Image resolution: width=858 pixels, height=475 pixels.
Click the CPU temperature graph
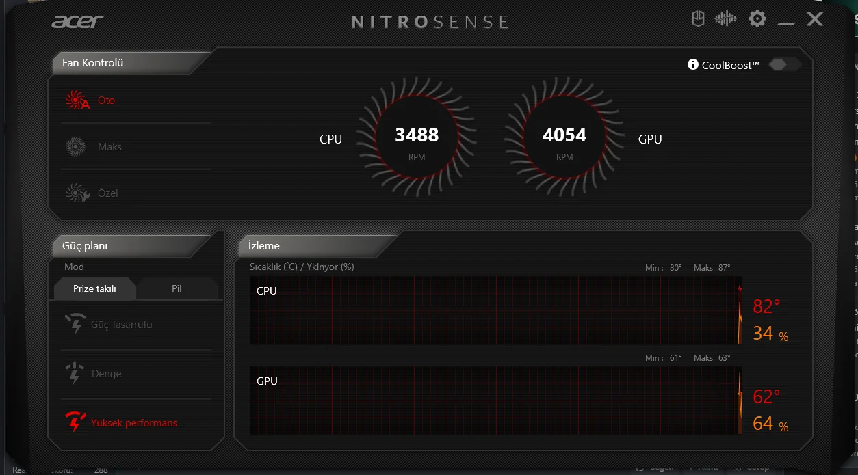click(x=496, y=310)
